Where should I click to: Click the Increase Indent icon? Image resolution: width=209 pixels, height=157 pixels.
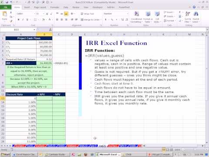[x=76, y=20]
